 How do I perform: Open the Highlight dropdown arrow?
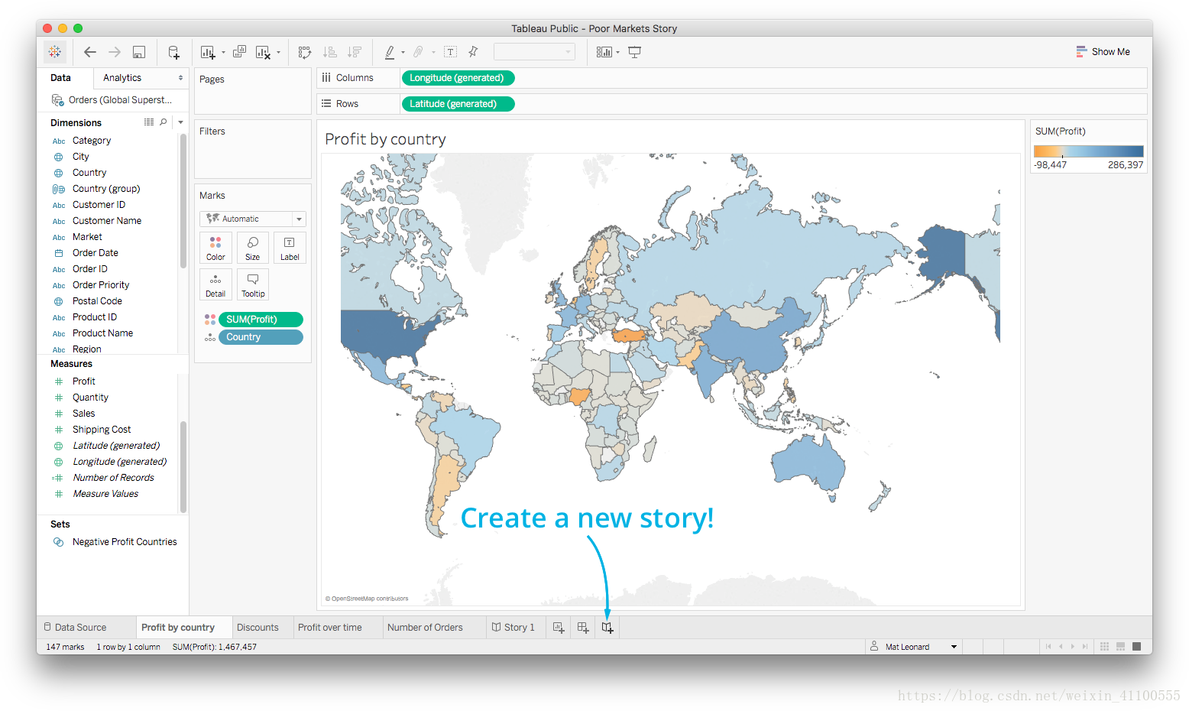[403, 53]
